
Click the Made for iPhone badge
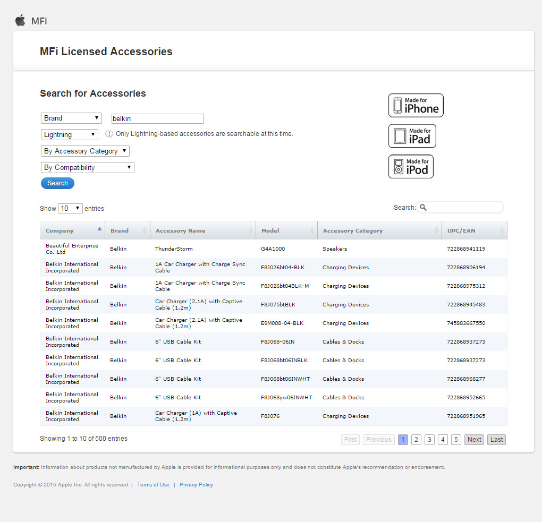coord(416,105)
